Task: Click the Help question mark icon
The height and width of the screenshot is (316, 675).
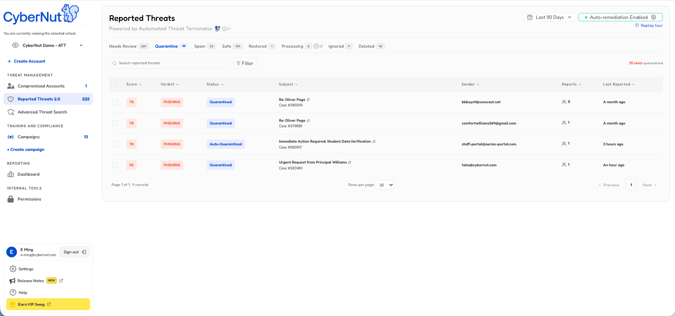Action: (x=13, y=292)
